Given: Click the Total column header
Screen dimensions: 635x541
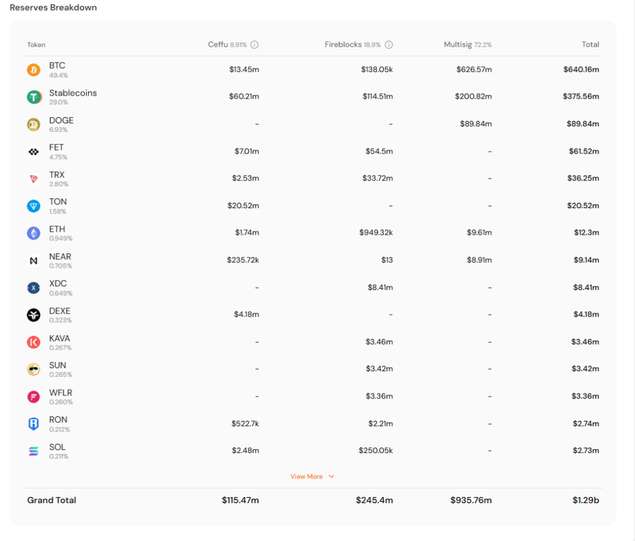Looking at the screenshot, I should (x=590, y=45).
